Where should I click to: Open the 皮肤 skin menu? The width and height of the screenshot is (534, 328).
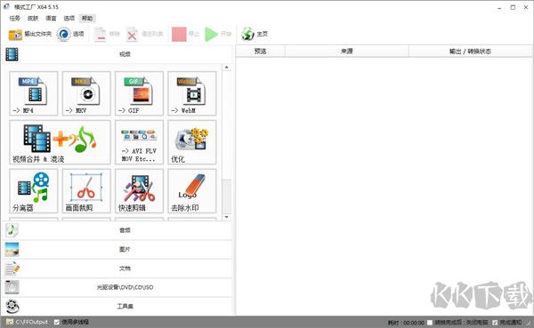(x=33, y=19)
